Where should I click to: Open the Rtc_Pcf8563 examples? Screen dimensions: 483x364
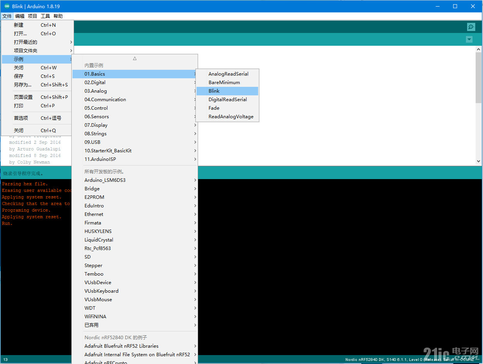[135, 248]
